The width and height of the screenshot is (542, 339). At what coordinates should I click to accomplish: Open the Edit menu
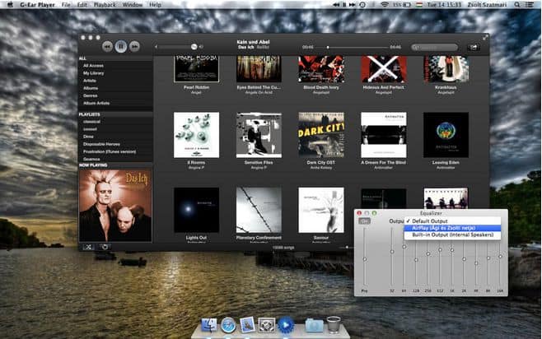coord(82,4)
